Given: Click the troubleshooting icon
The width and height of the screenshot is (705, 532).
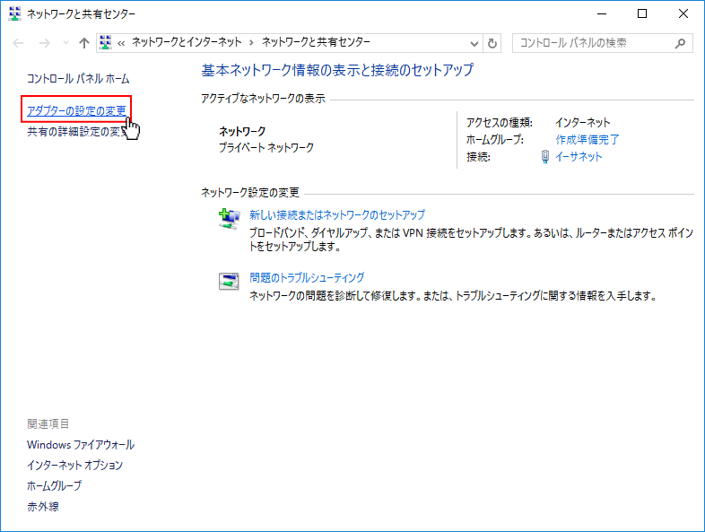Looking at the screenshot, I should [229, 281].
